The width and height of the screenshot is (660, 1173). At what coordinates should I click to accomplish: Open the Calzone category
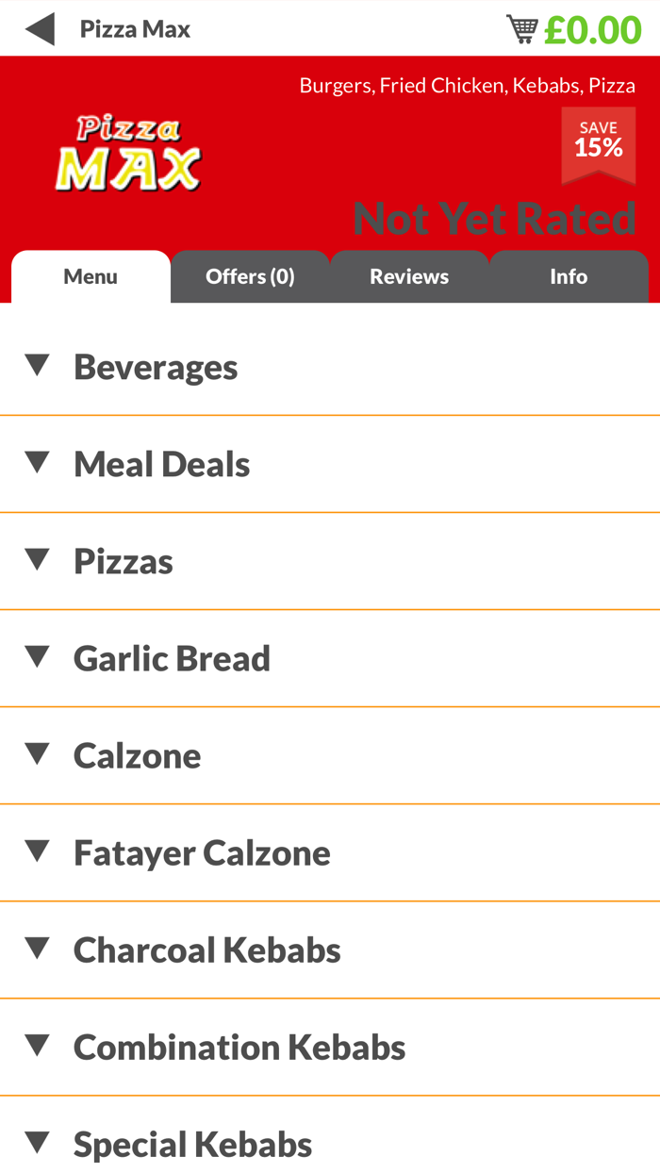[137, 755]
